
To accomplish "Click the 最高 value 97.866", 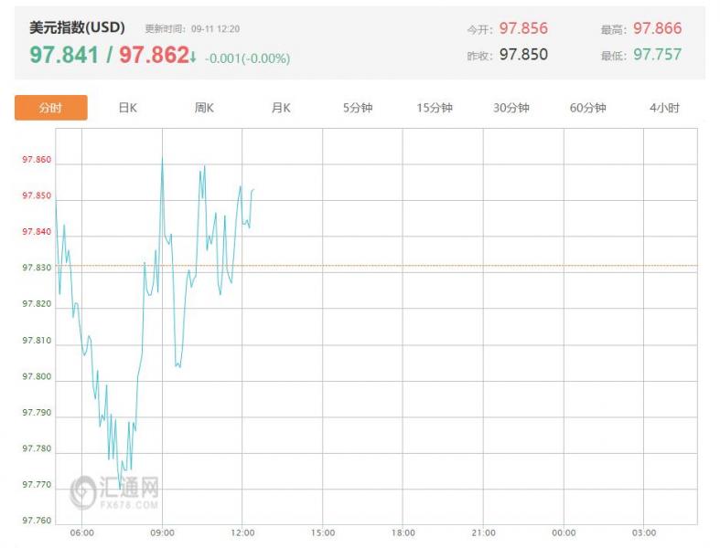I will pyautogui.click(x=658, y=28).
